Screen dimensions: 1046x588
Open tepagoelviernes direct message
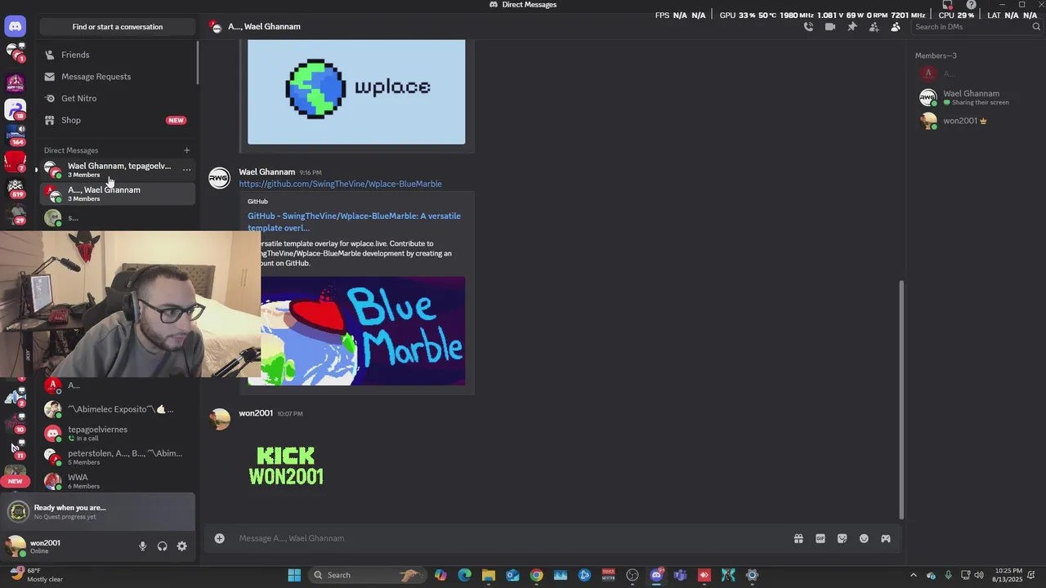click(117, 433)
